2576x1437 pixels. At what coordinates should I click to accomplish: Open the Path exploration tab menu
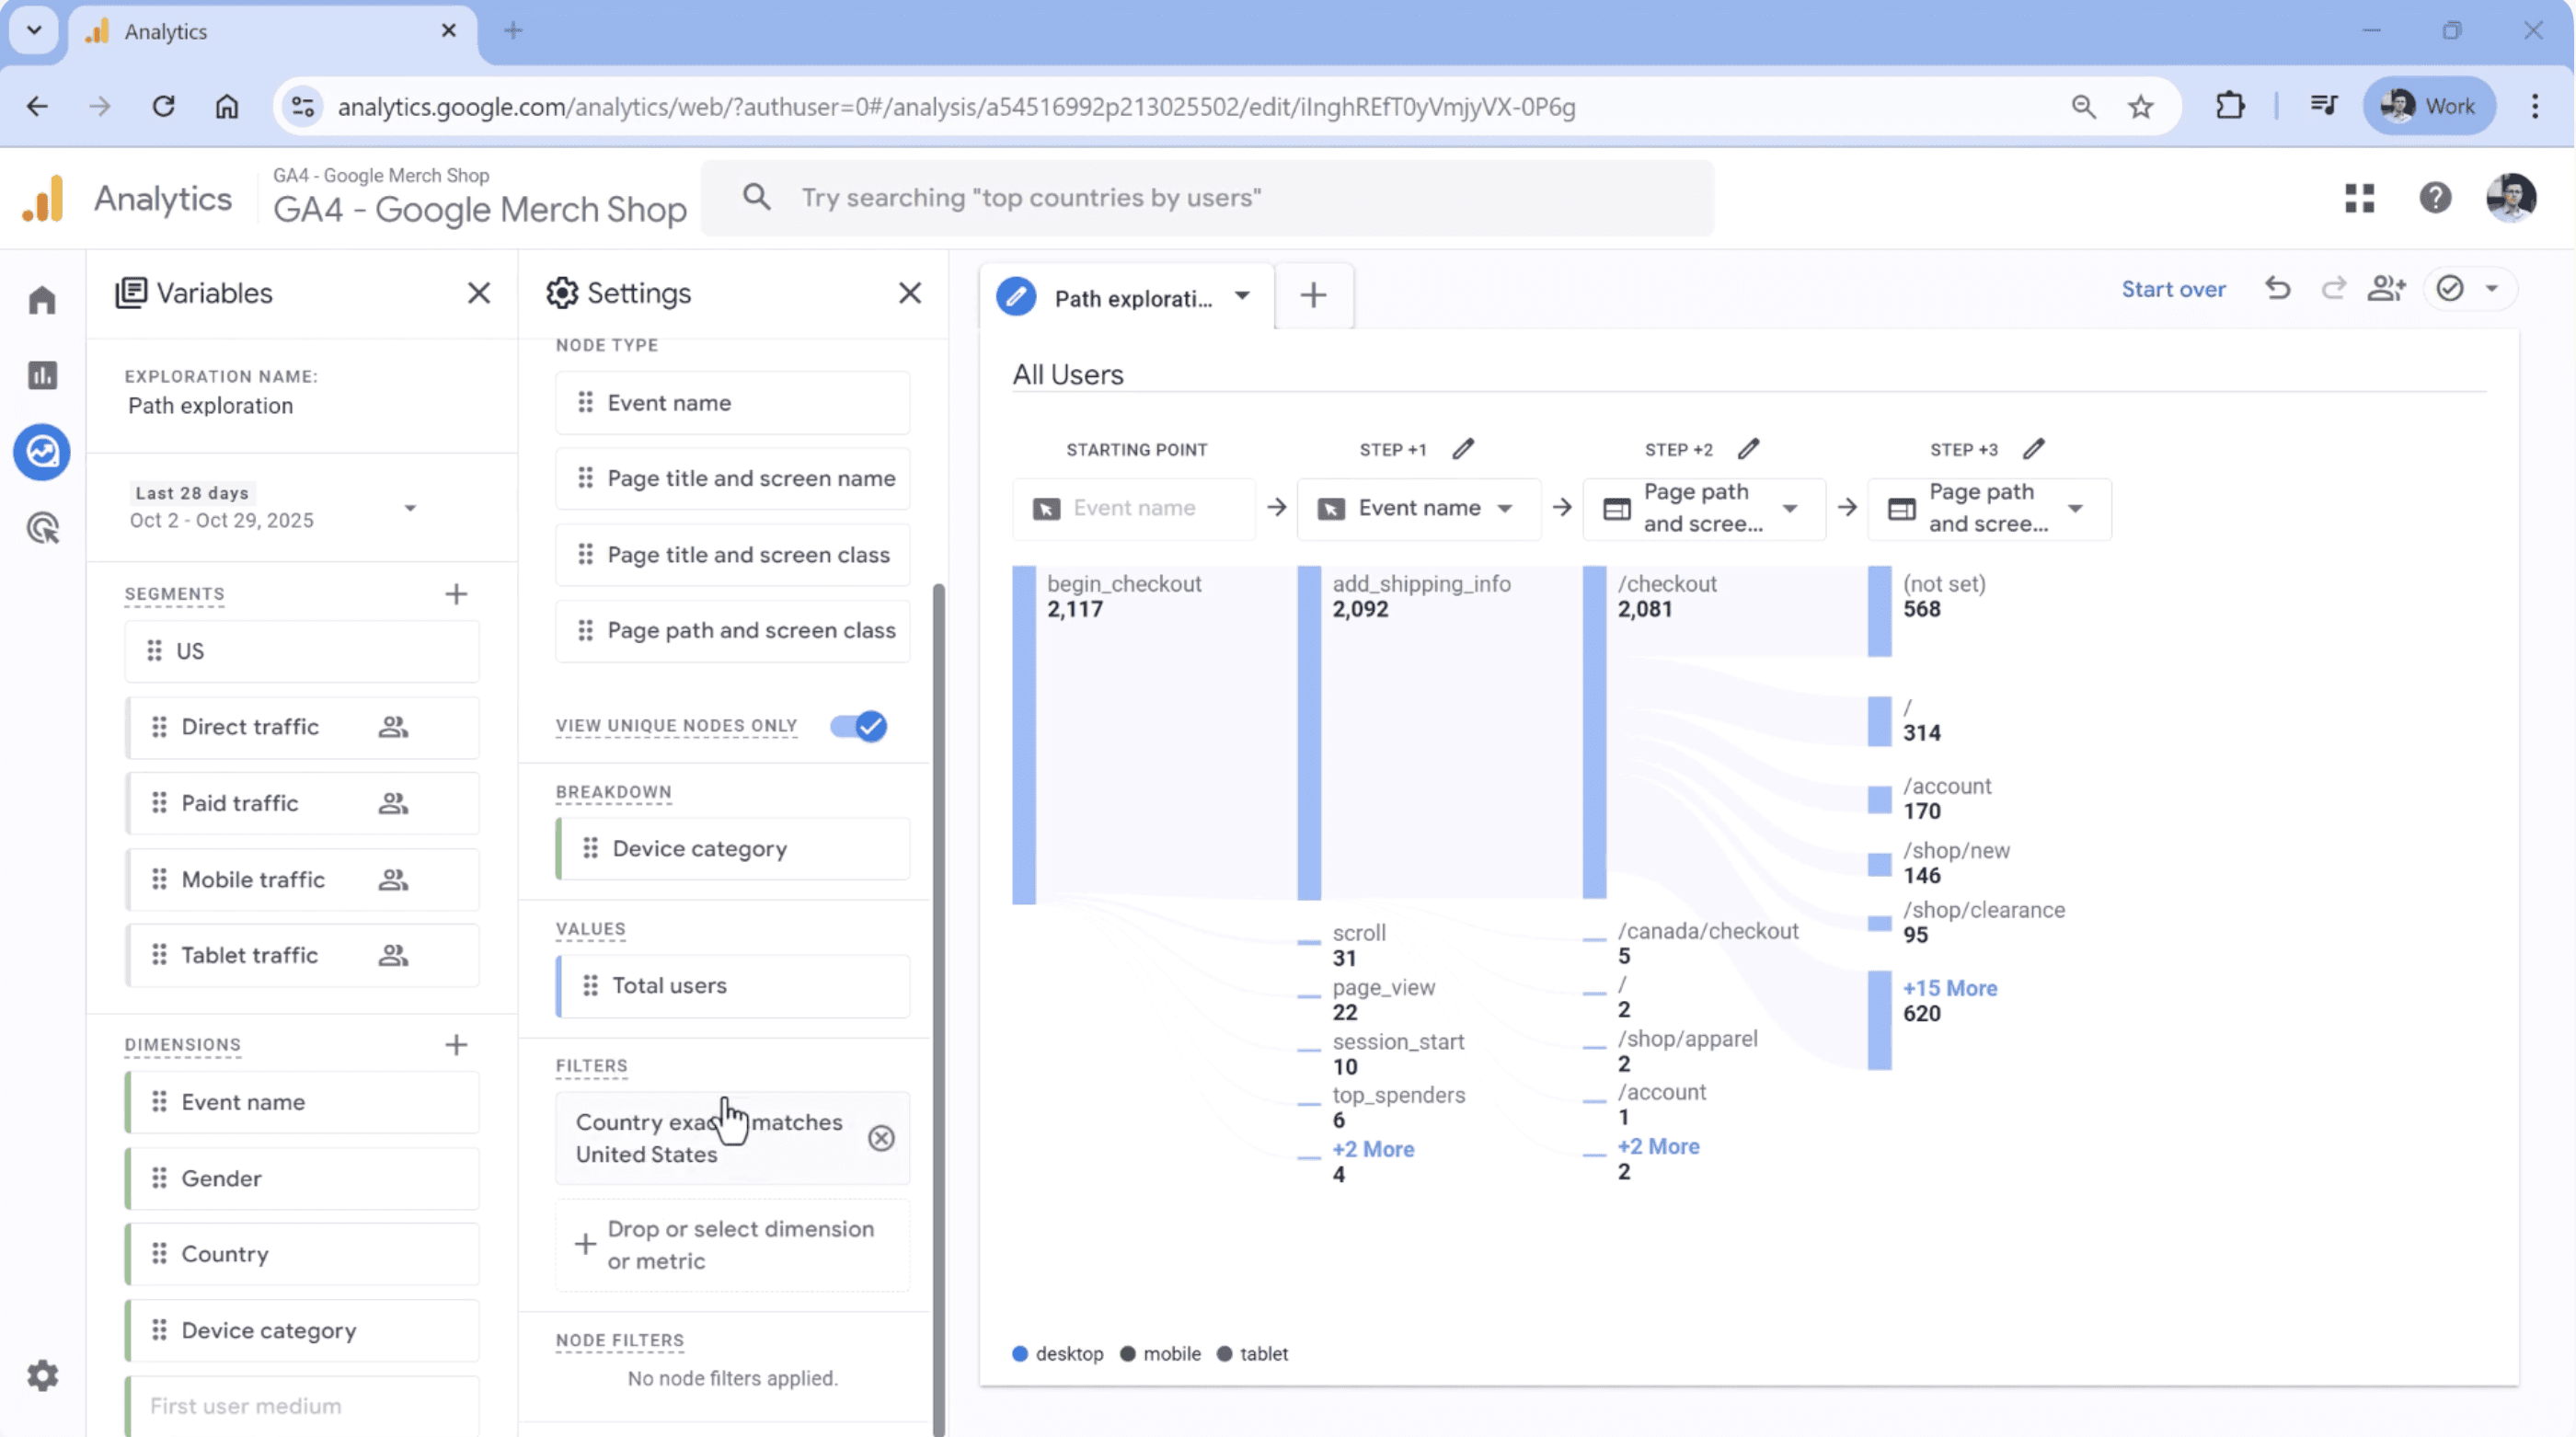pyautogui.click(x=1242, y=297)
